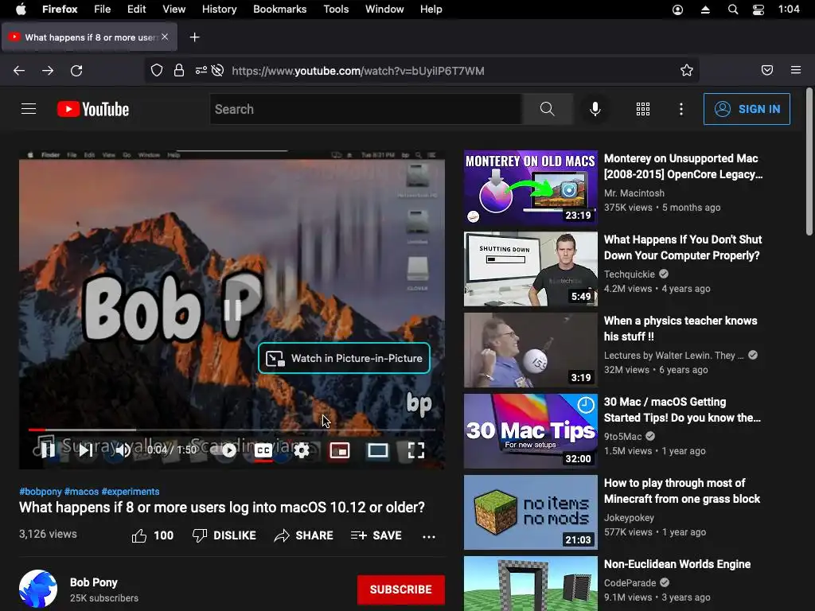
Task: Open the tracking protection shield icon
Action: (x=157, y=71)
